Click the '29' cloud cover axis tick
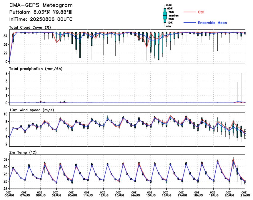253x200 pixels. [6, 53]
